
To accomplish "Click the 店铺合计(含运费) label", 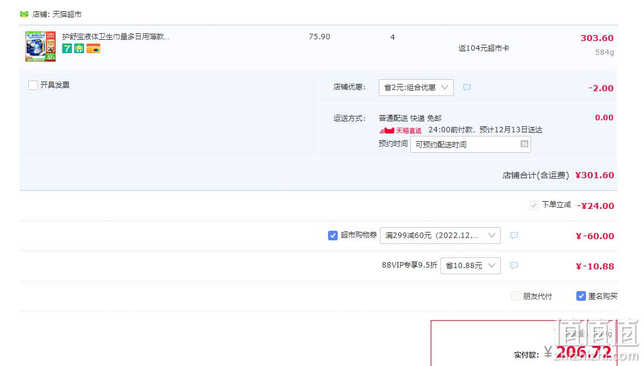I will tap(536, 175).
